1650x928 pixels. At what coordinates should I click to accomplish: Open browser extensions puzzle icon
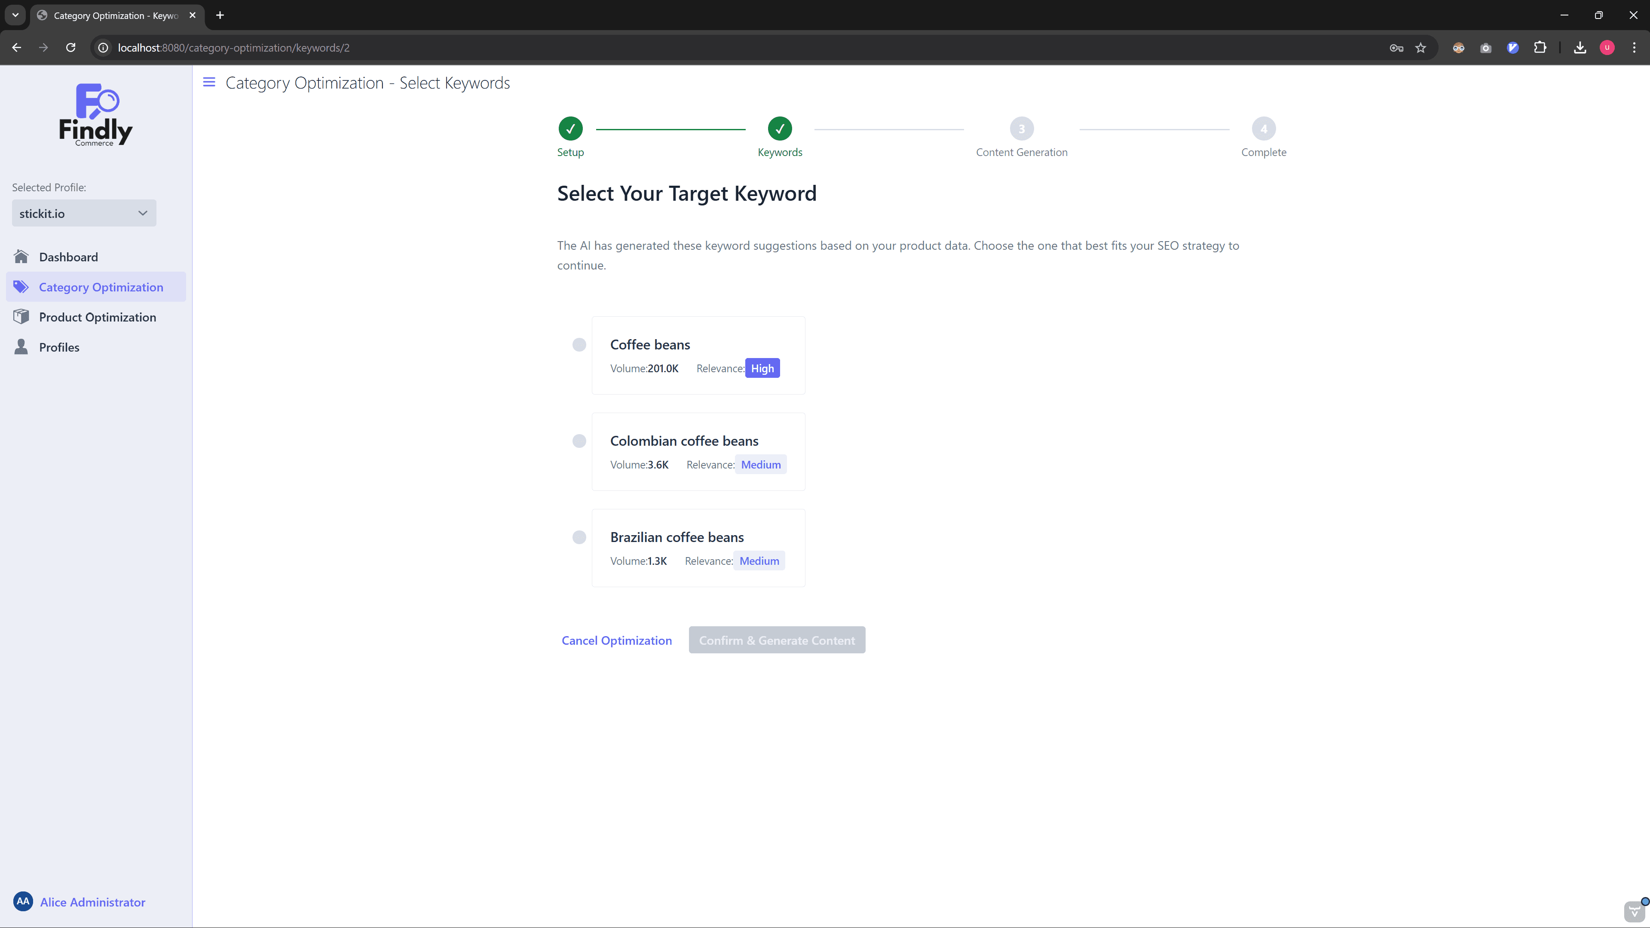coord(1540,48)
